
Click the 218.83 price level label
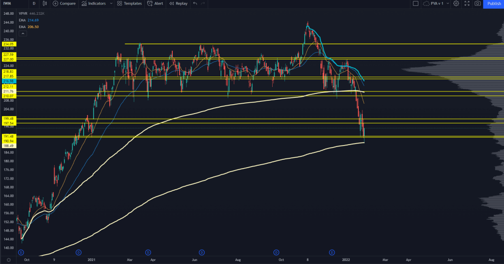(x=9, y=72)
